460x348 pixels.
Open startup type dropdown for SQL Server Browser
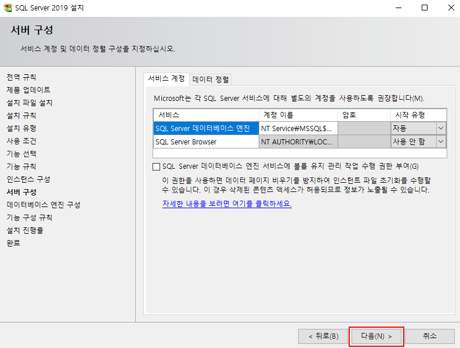tap(441, 142)
